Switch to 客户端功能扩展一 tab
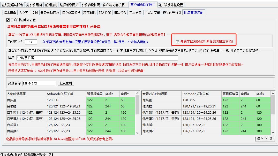 click(115, 5)
